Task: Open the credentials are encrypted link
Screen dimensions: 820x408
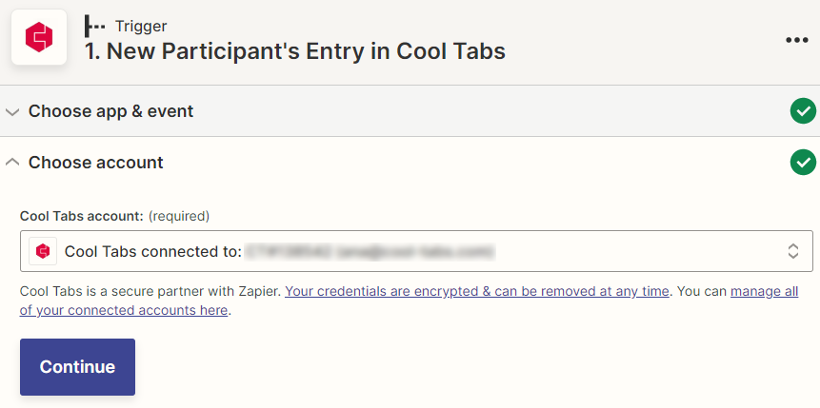Action: pos(477,291)
